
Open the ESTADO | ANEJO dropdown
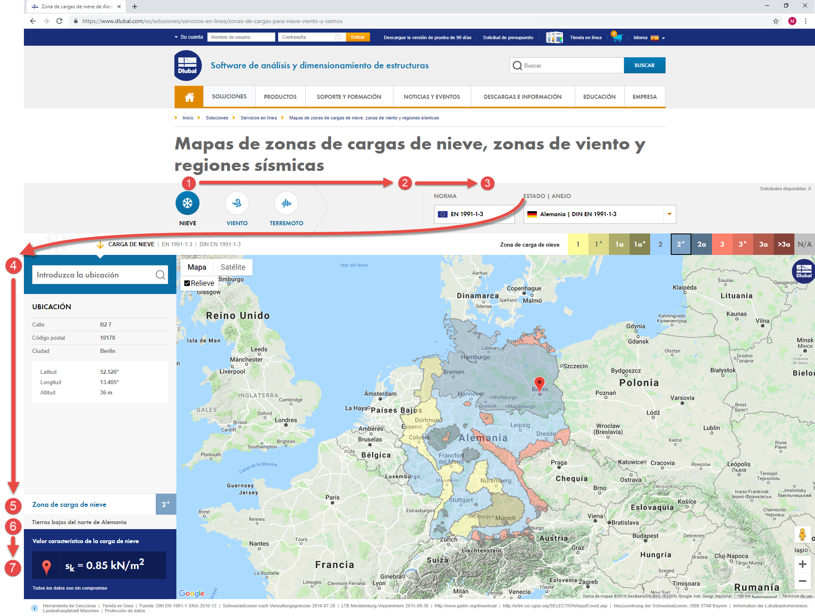669,214
